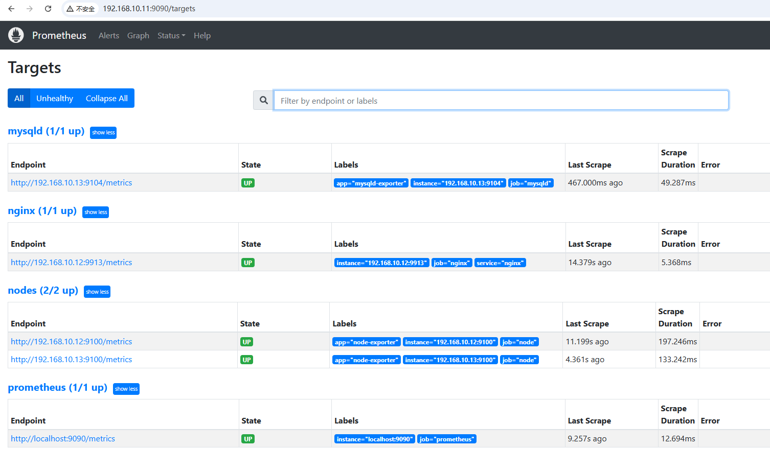The image size is (770, 472).
Task: Click the browser address bar URL
Action: (x=149, y=9)
